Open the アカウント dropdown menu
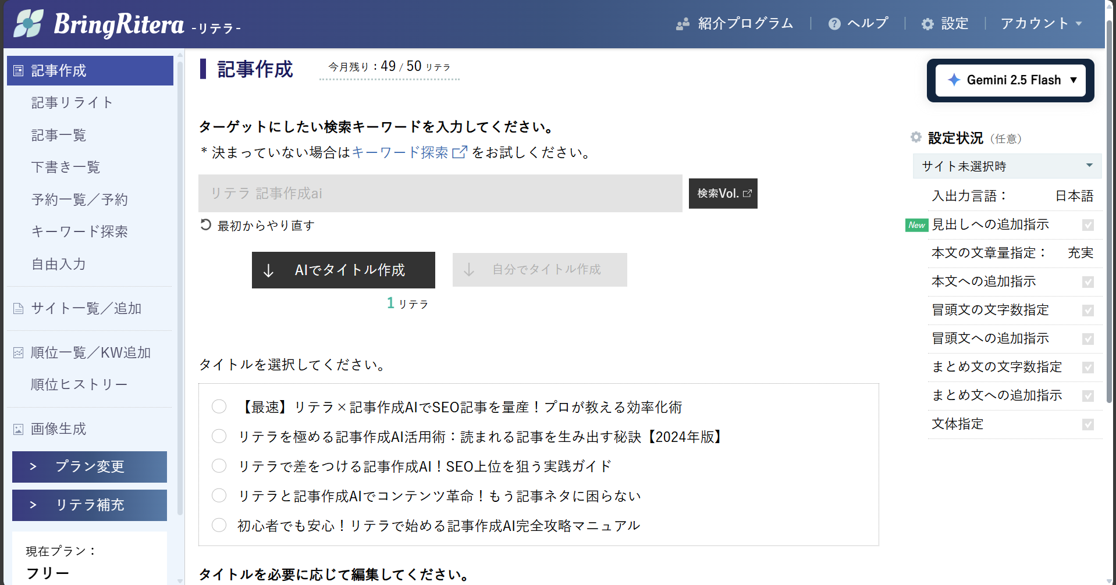Image resolution: width=1116 pixels, height=585 pixels. (x=1040, y=24)
